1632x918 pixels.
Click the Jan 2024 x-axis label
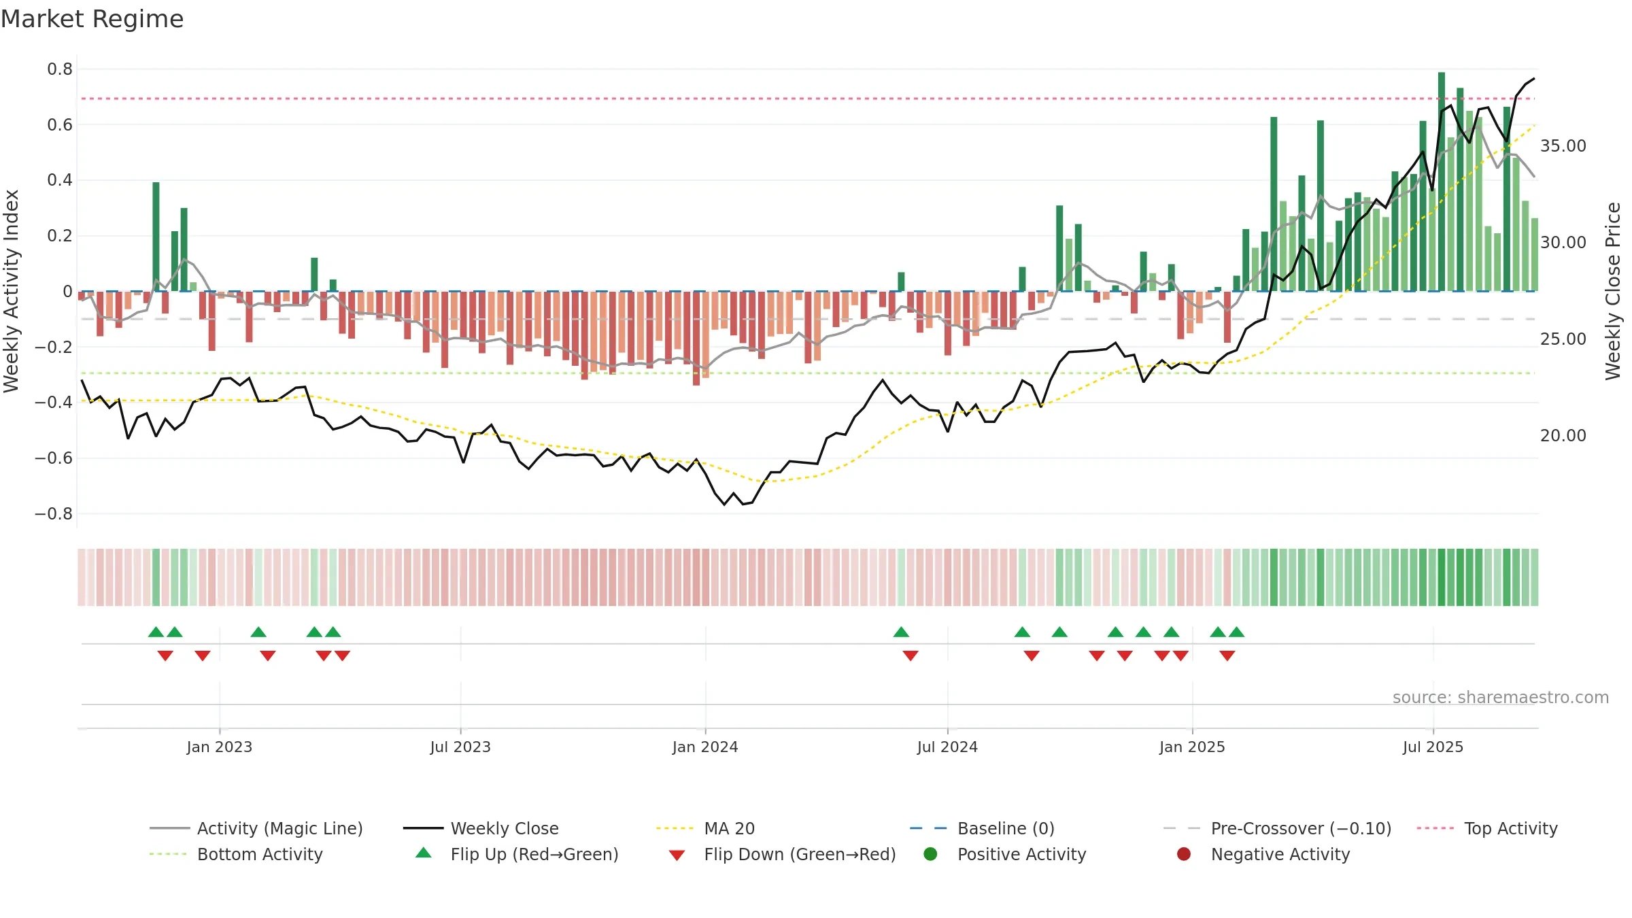[705, 747]
